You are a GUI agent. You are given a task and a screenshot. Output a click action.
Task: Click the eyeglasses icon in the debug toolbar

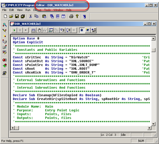[45, 30]
